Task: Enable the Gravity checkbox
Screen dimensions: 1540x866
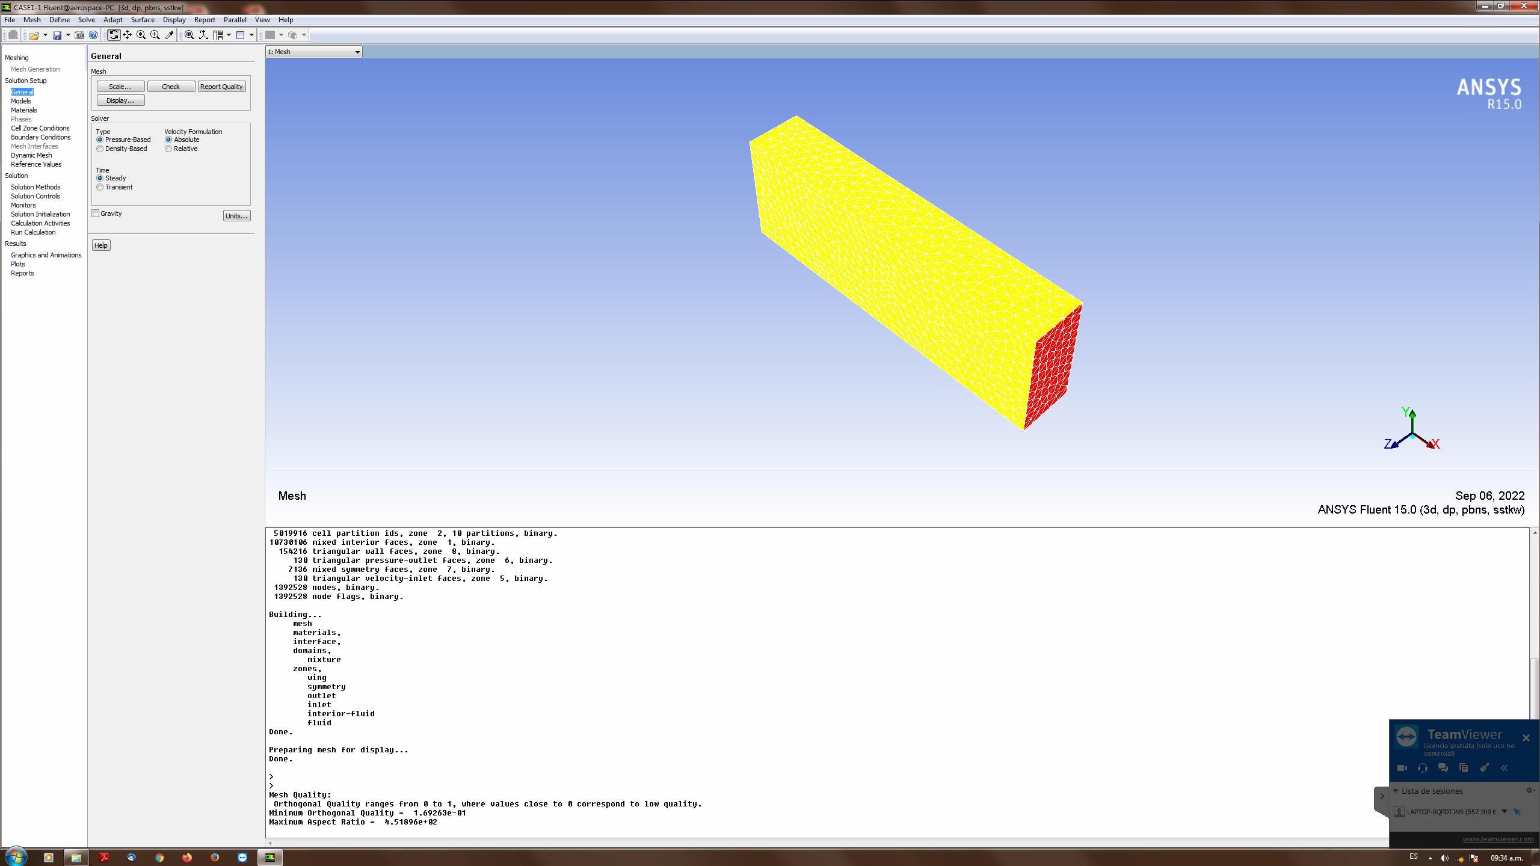Action: (x=96, y=213)
